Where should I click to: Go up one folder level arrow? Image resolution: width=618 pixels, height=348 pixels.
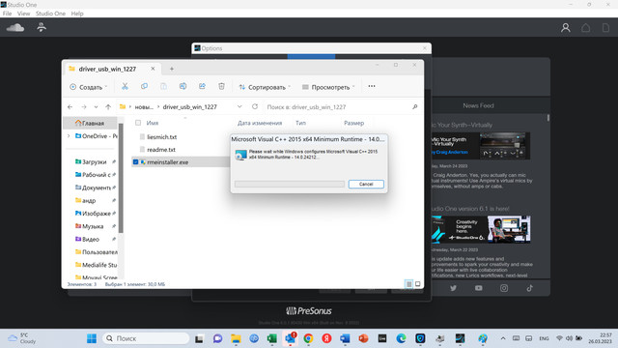108,107
